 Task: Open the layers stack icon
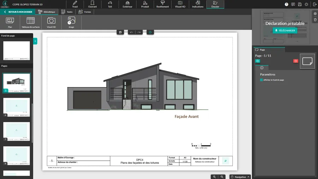pos(315,13)
